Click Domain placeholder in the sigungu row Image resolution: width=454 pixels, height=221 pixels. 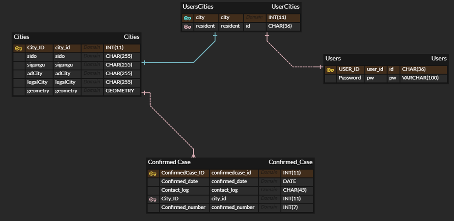point(92,65)
